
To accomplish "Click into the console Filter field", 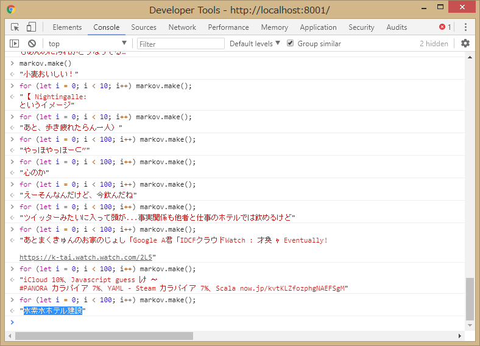I will coord(180,44).
